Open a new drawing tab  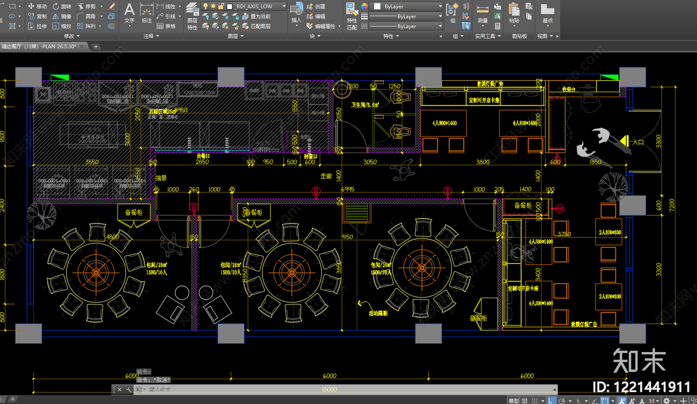coord(96,46)
